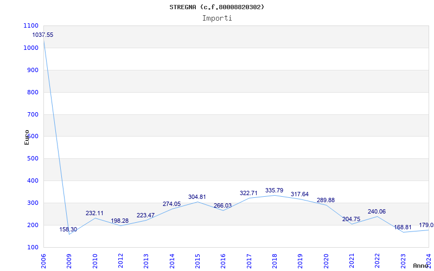Click the 158.30 data value label
The height and width of the screenshot is (271, 434).
(x=68, y=229)
